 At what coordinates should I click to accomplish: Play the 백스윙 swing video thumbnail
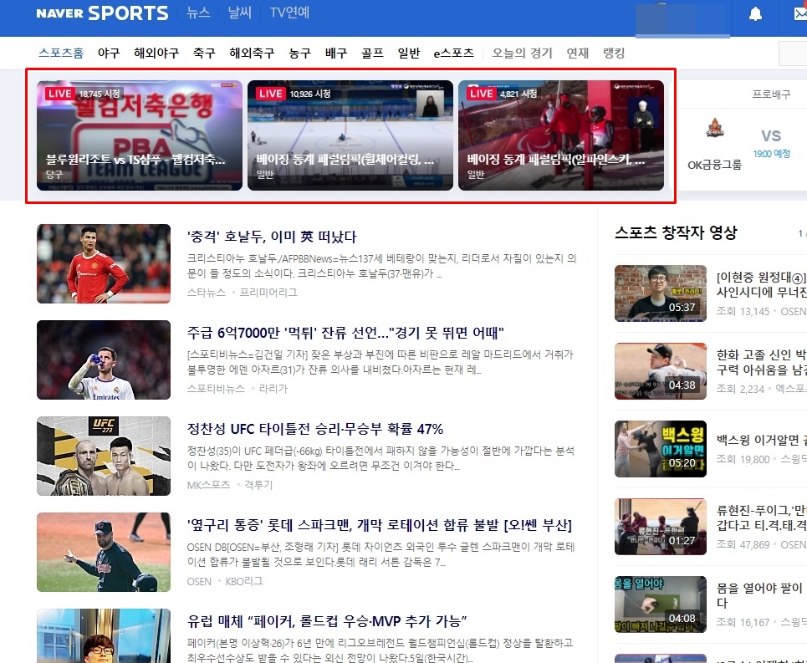click(x=660, y=448)
